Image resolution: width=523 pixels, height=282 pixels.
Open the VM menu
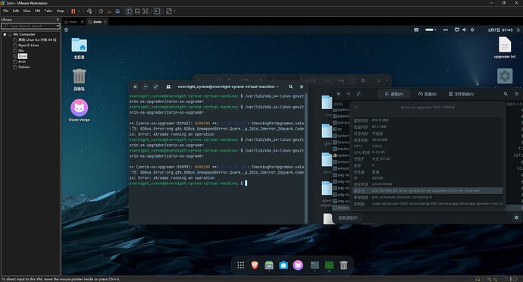(x=37, y=11)
